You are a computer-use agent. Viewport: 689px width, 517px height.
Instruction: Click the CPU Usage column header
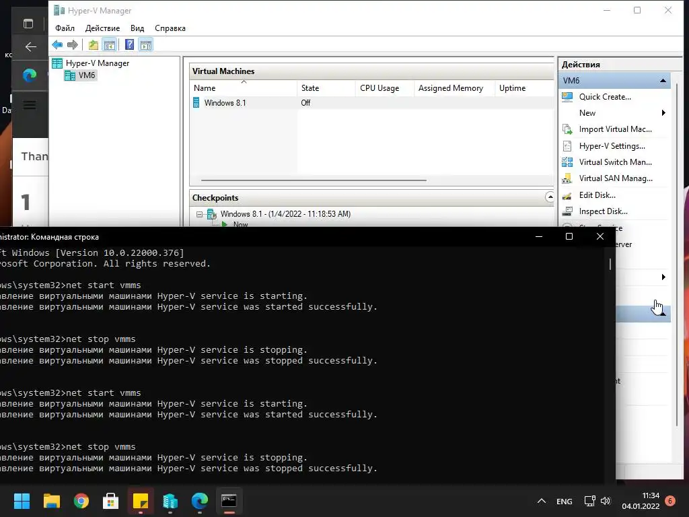coord(384,88)
